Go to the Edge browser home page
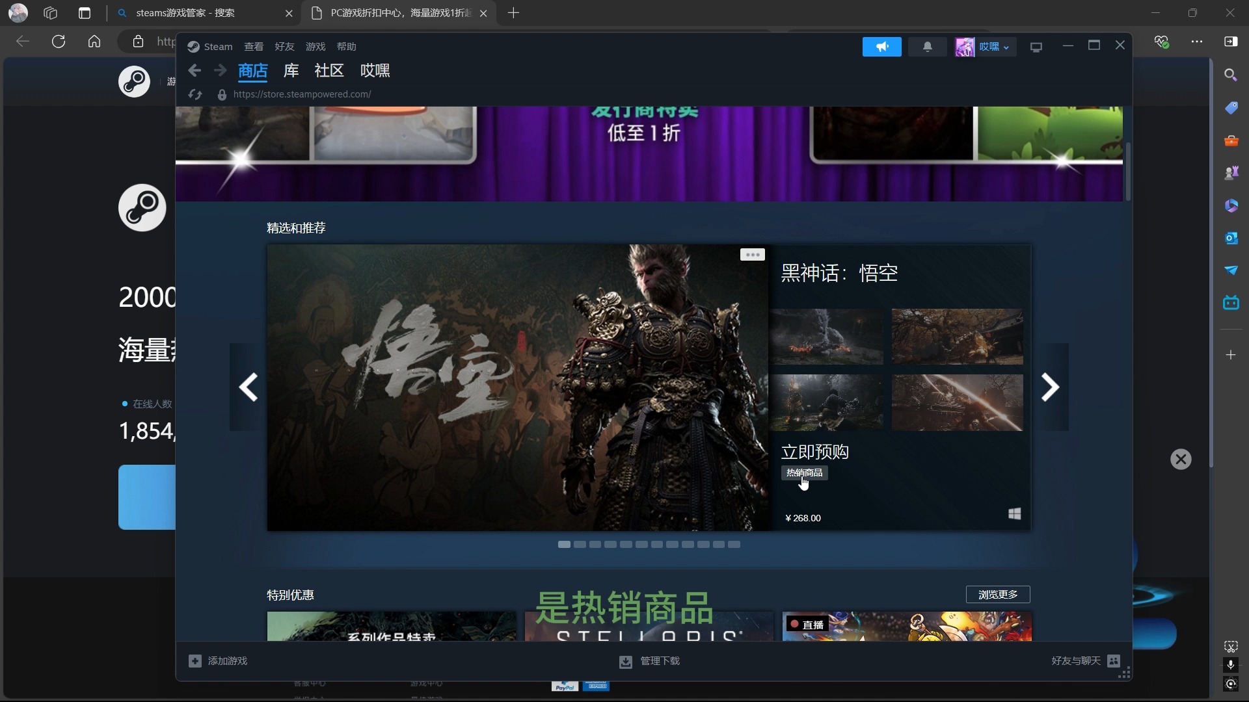The width and height of the screenshot is (1249, 702). point(94,42)
